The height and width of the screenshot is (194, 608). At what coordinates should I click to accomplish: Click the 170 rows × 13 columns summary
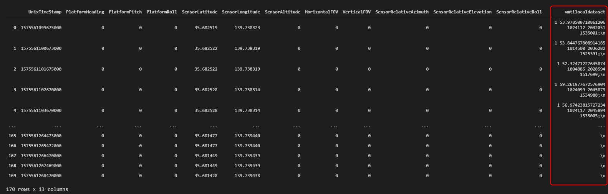[37, 189]
